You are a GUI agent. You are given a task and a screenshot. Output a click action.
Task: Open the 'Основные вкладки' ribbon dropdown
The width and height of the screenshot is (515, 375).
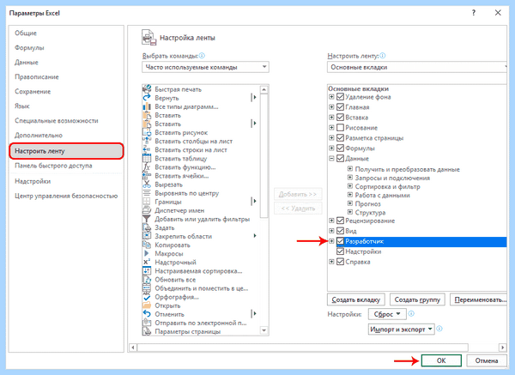[417, 67]
